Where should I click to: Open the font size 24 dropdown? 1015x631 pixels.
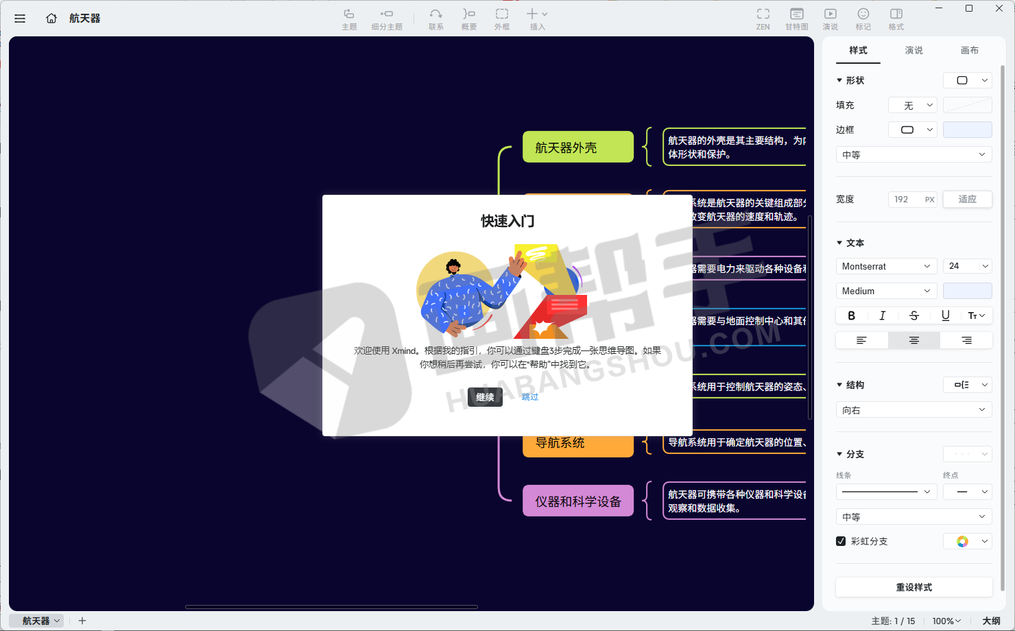point(967,266)
